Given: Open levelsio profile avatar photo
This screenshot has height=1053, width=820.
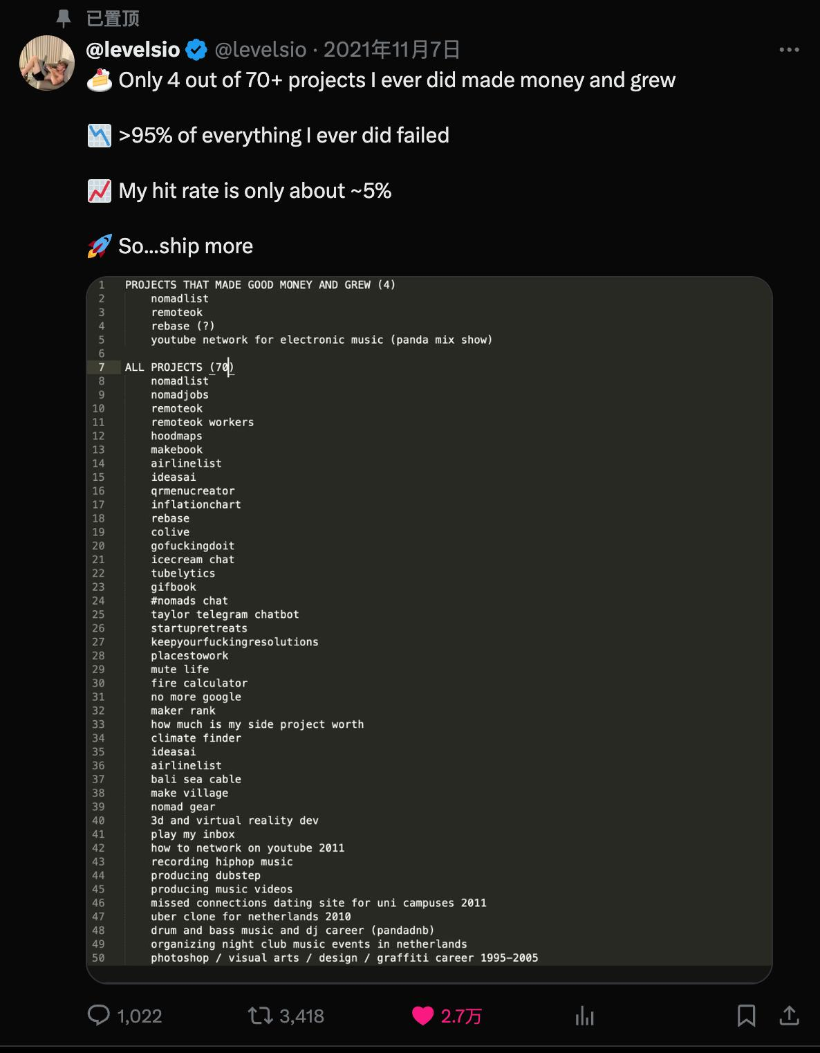Looking at the screenshot, I should tap(47, 62).
